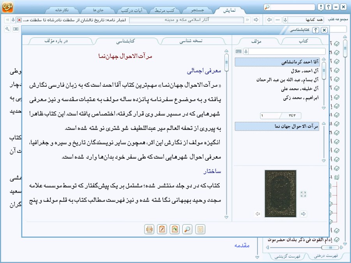Open the down arrow list beside اخبار نامه tab

[x=13, y=20]
